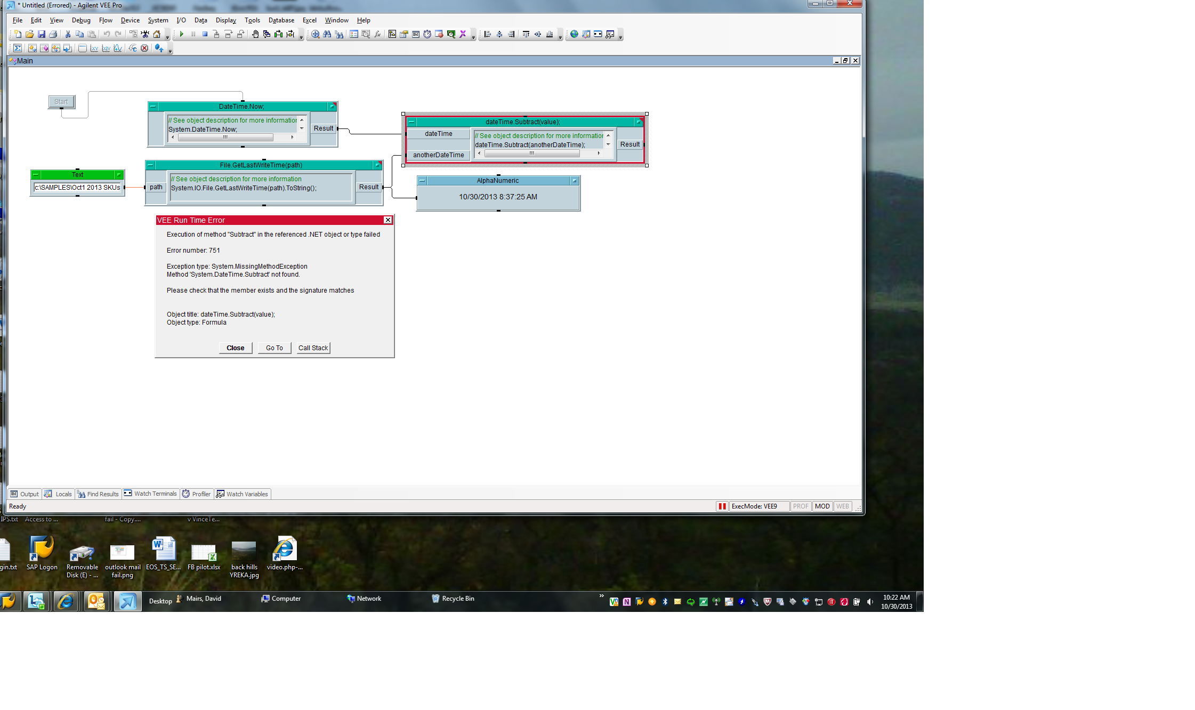Click the Save file toolbar icon
Viewport: 1195px width, 710px height.
pyautogui.click(x=41, y=34)
